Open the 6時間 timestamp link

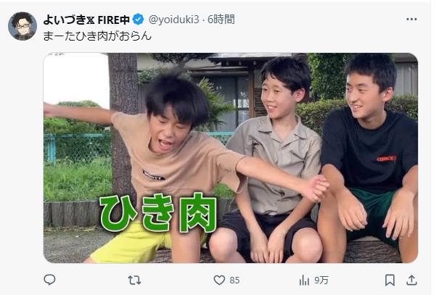(x=221, y=20)
